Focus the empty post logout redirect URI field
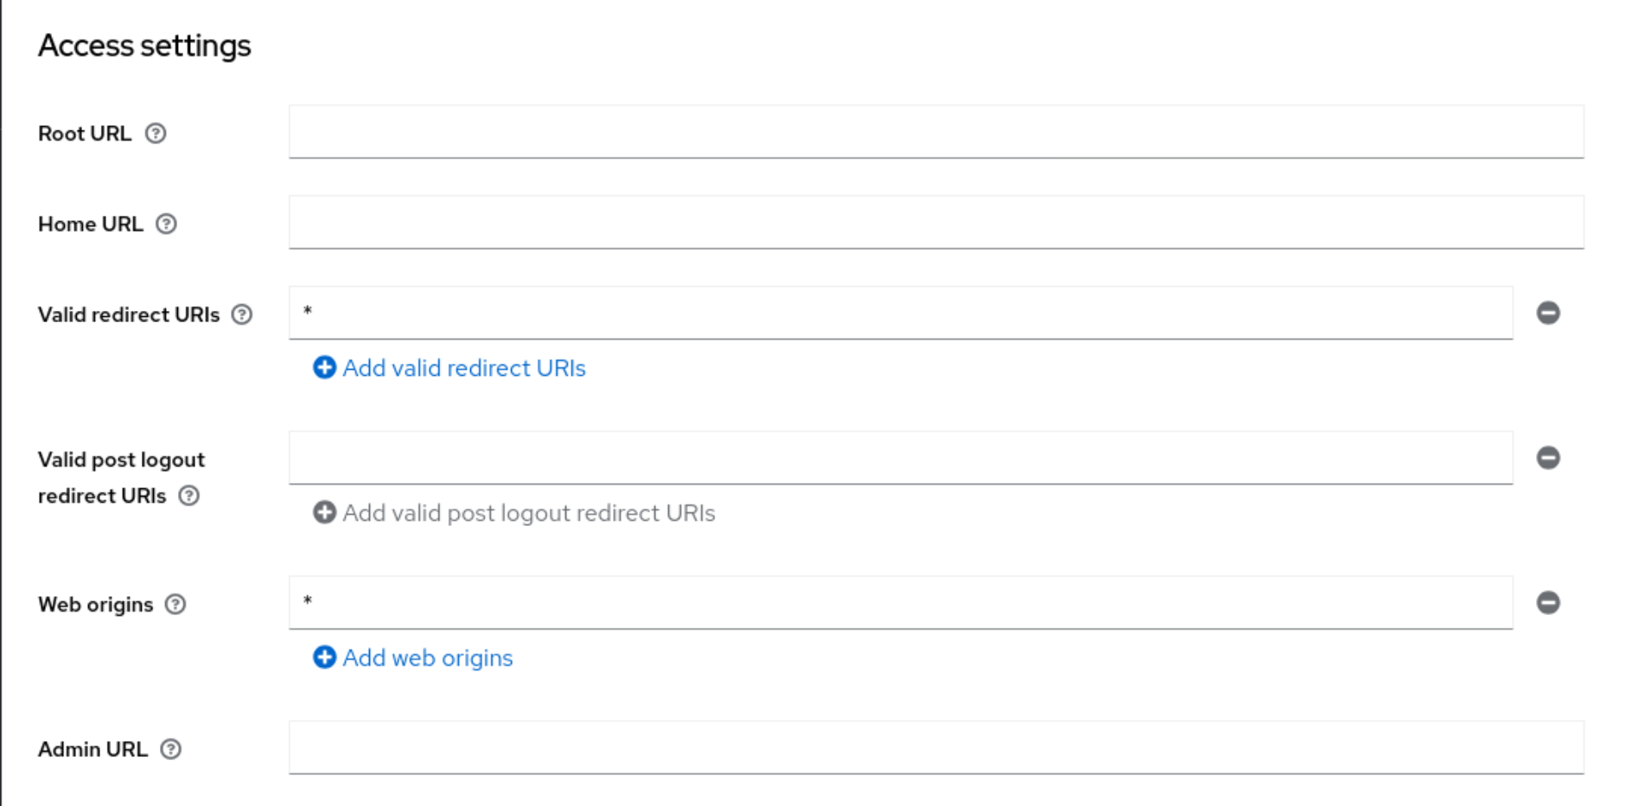This screenshot has width=1652, height=806. pos(899,458)
